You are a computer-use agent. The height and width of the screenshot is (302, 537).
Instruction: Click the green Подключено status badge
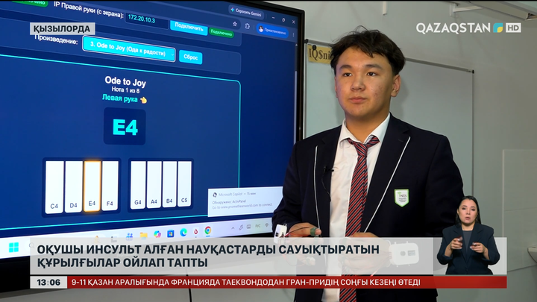tap(222, 33)
